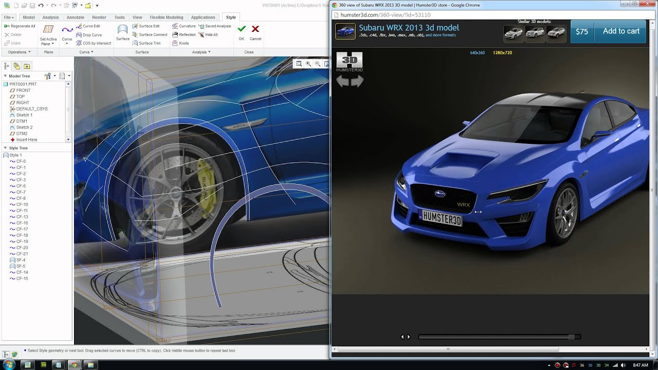Confirm with the green OK checkmark

click(242, 29)
